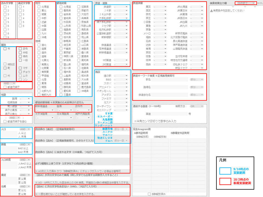Enable the 都道府県庁を含む checkbox

[x=5, y=121]
